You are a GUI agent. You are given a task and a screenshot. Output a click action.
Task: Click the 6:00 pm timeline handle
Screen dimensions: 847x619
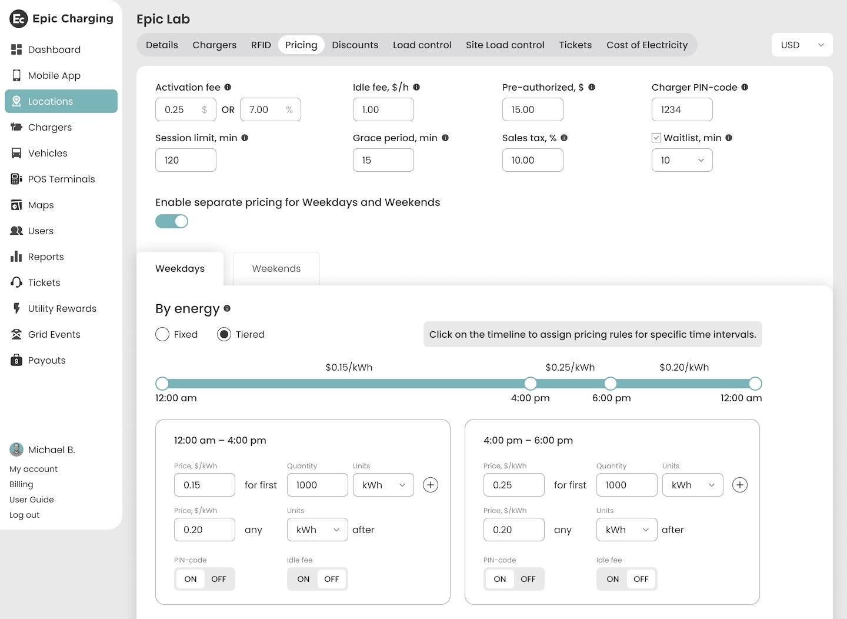(611, 384)
